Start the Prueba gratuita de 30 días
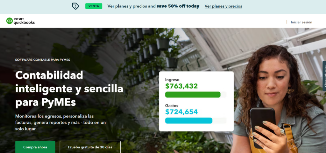Screen dimensions: 326x153 pyautogui.click(x=90, y=147)
